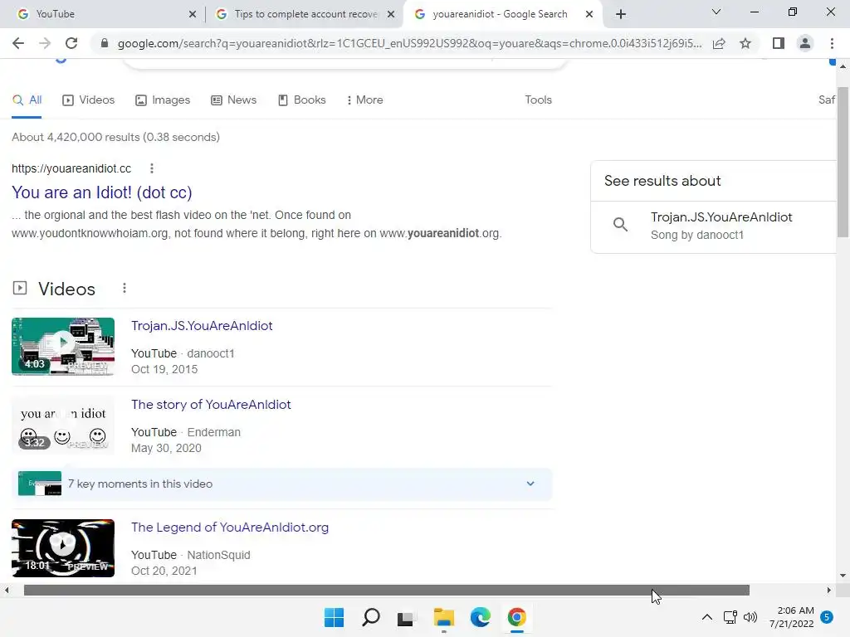Screen dimensions: 850x637
Task: Open the Chrome three-dot menu
Action: 832,43
